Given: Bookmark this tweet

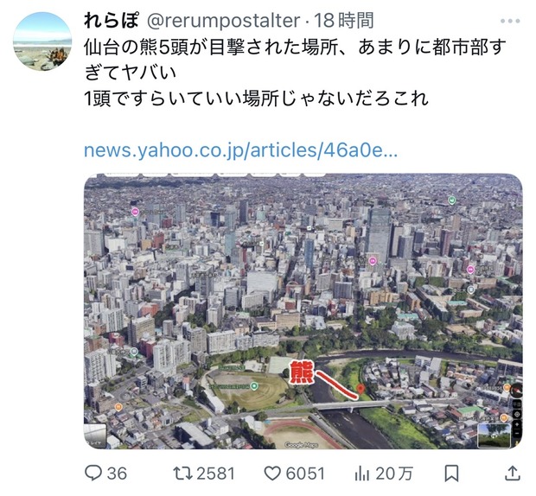Looking at the screenshot, I should click(451, 474).
